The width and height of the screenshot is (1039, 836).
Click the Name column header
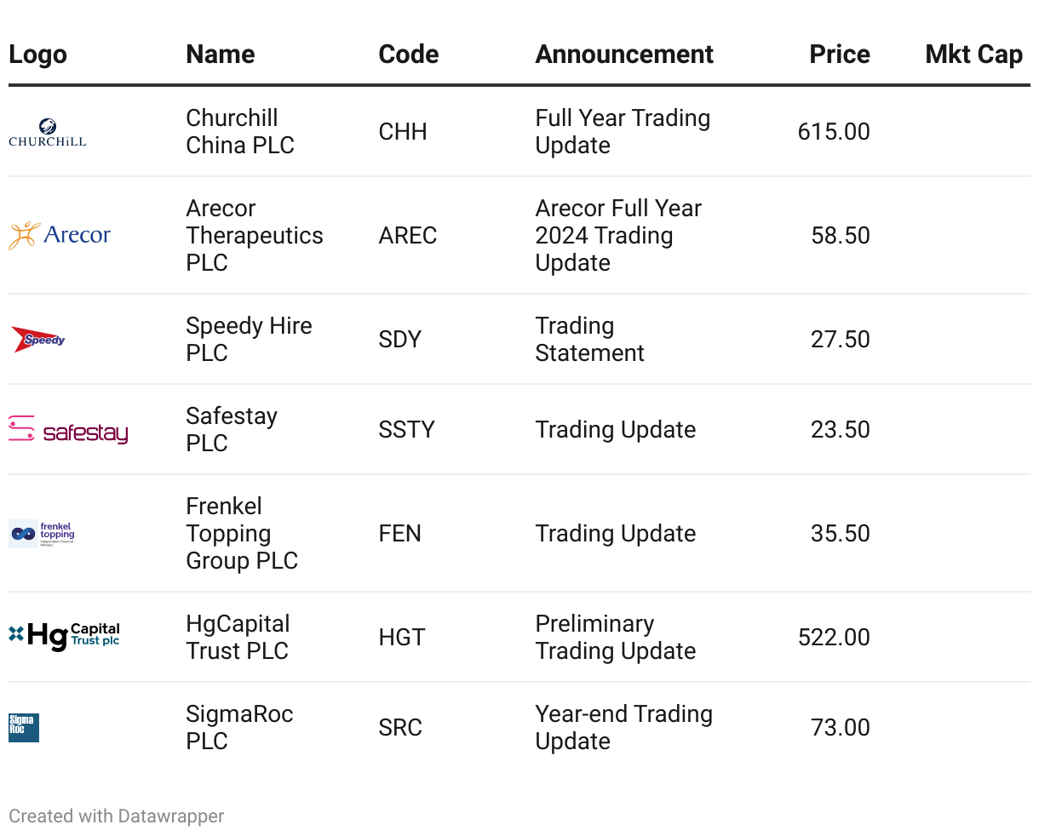[x=221, y=54]
